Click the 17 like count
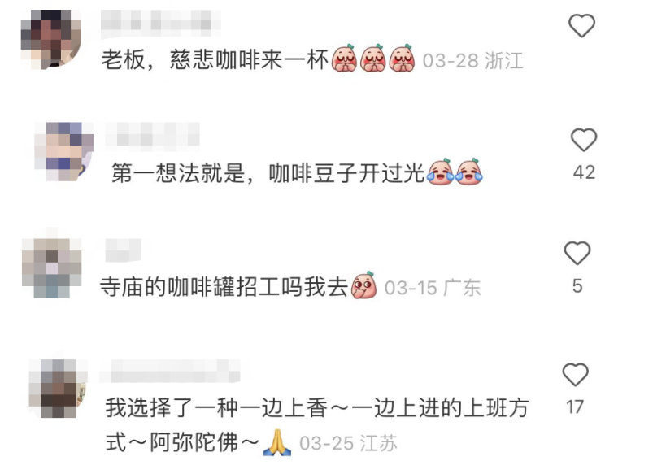The height and width of the screenshot is (474, 666). (575, 407)
